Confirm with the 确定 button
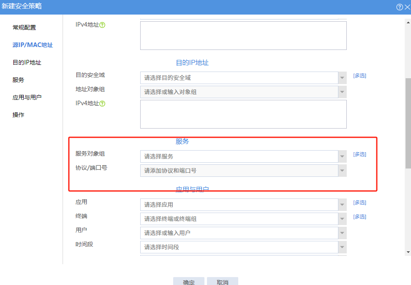The image size is (411, 285). pyautogui.click(x=189, y=281)
